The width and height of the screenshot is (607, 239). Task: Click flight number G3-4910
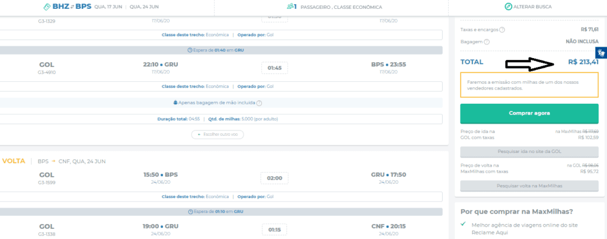point(46,72)
